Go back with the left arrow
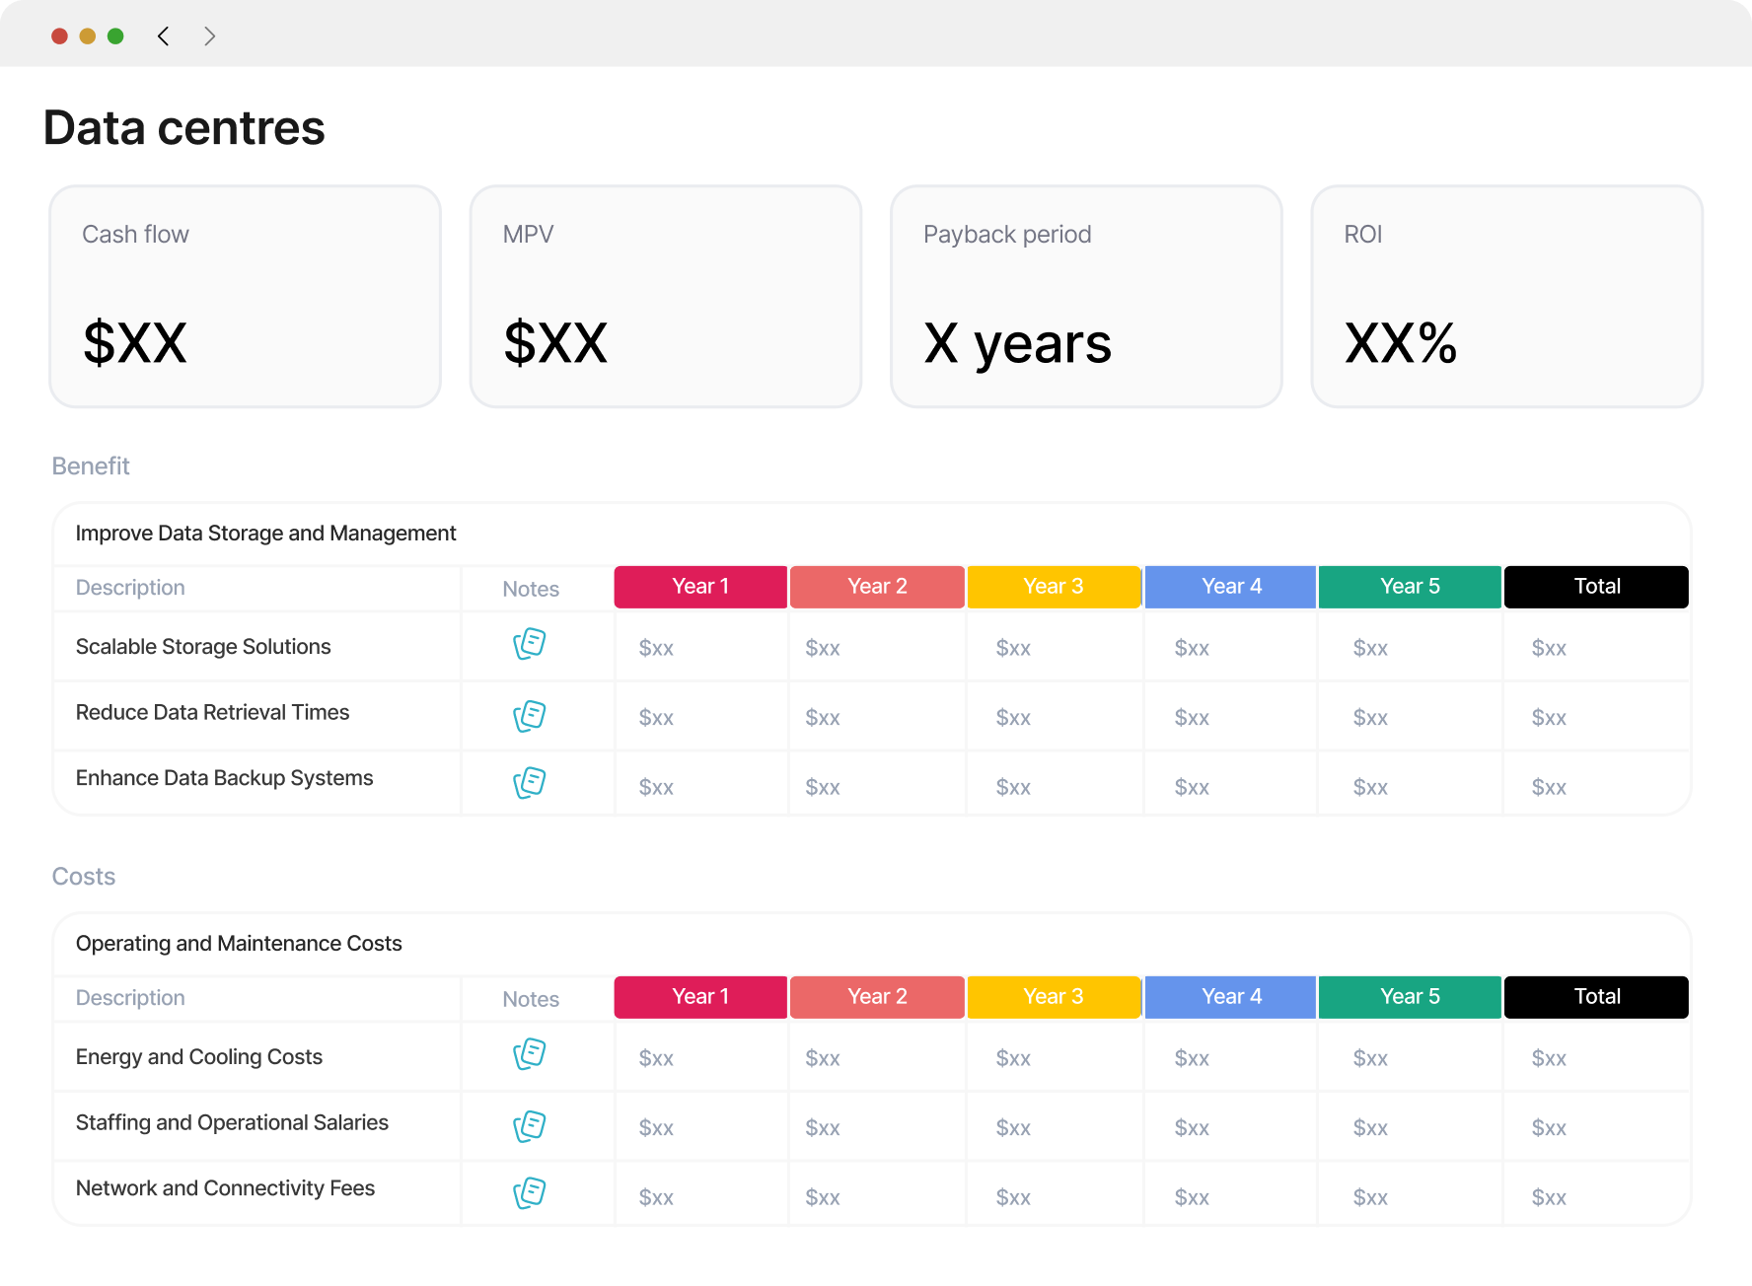1752x1286 pixels. coord(164,36)
